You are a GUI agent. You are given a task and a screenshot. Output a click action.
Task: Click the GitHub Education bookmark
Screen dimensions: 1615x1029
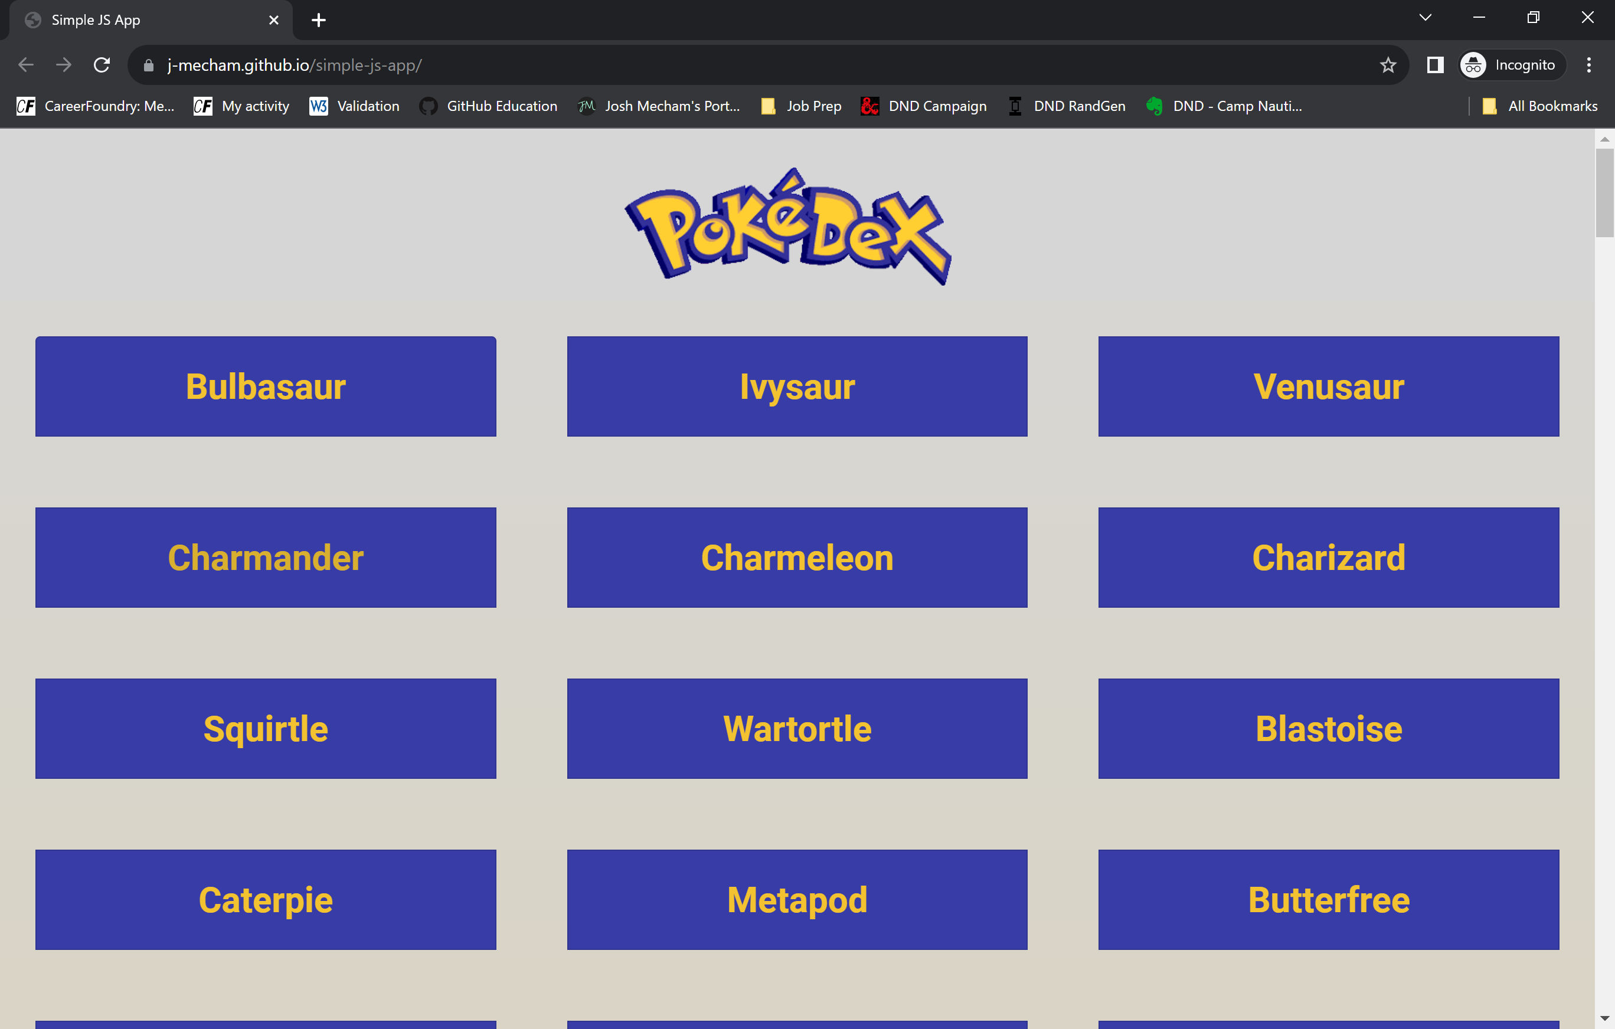click(501, 106)
